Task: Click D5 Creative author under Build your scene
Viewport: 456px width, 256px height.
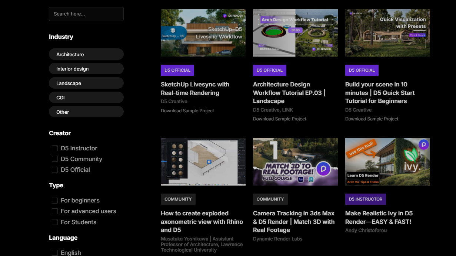Action: [x=359, y=110]
